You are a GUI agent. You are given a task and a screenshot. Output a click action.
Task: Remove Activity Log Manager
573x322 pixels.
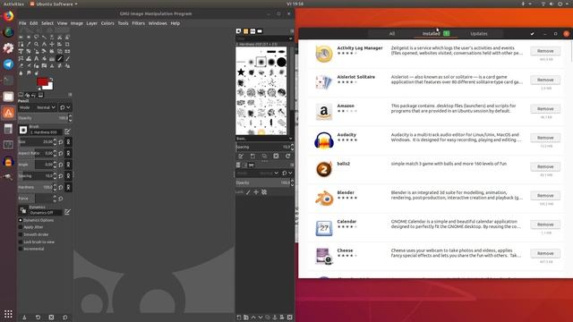(x=545, y=51)
